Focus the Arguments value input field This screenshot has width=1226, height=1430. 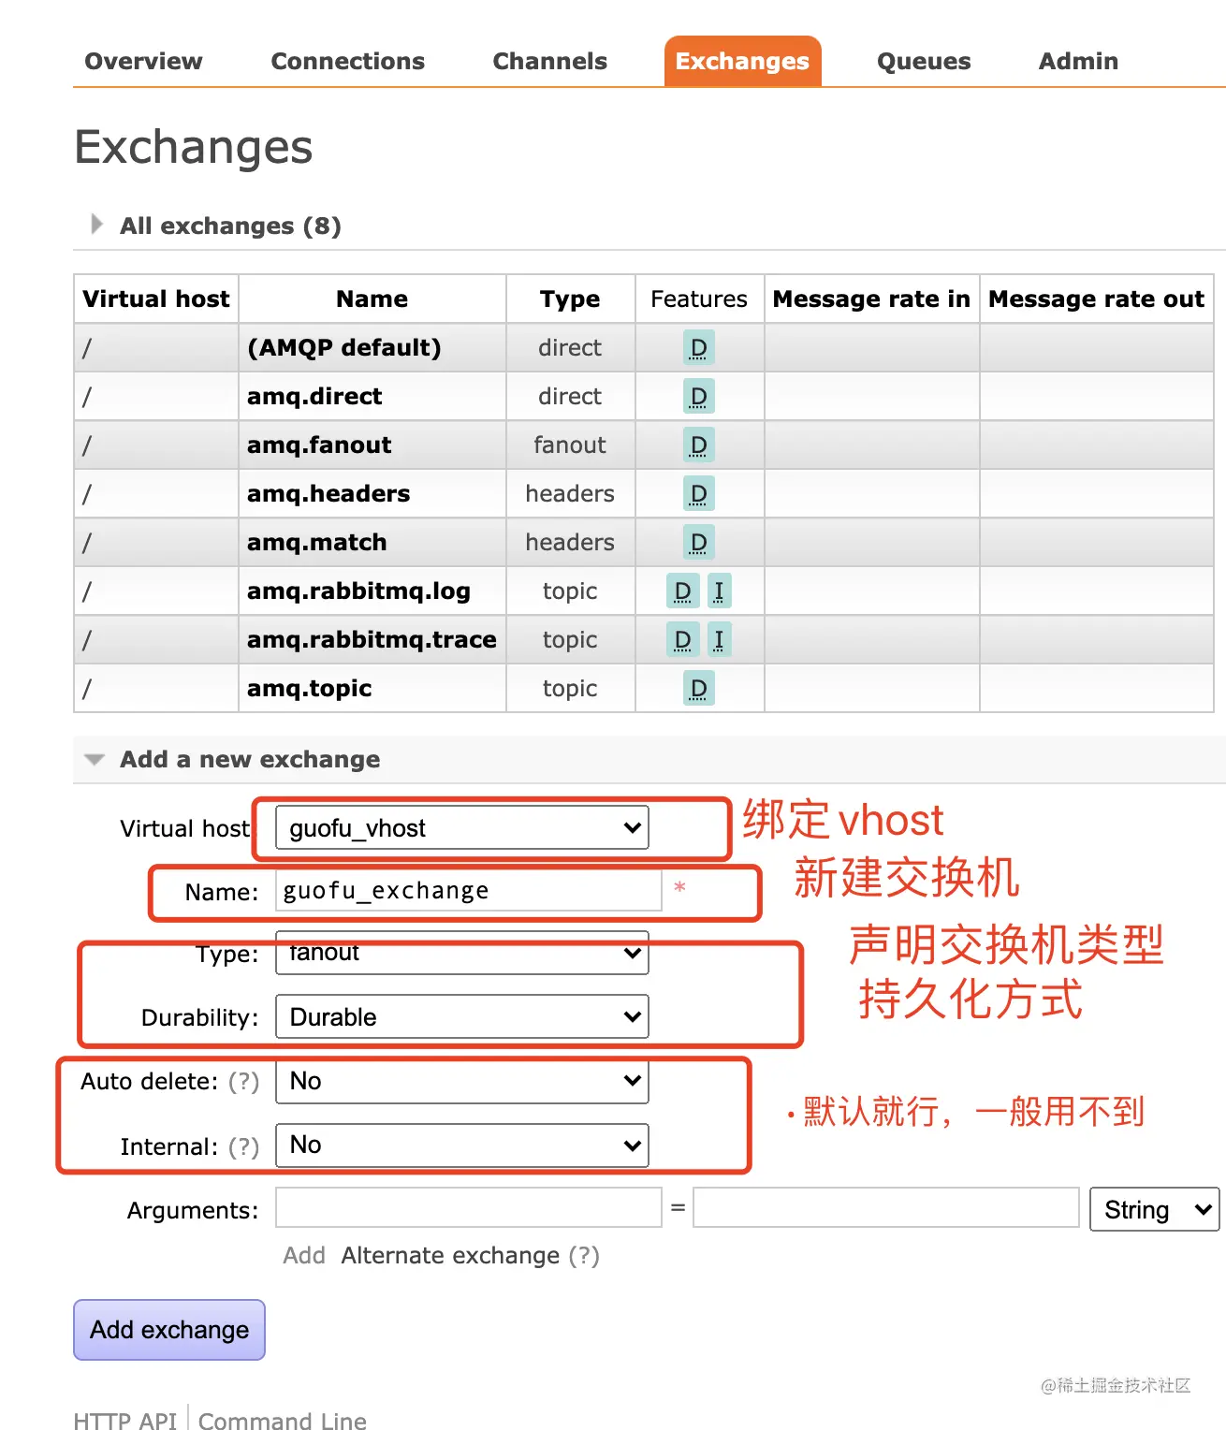885,1207
